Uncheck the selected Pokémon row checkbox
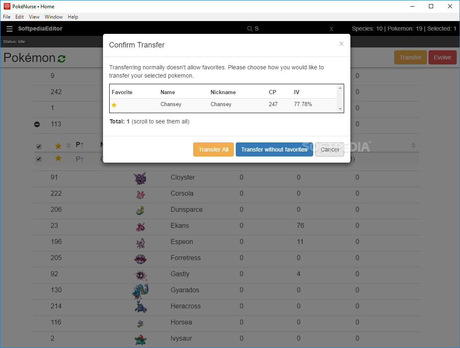Screen dimensions: 460x348 39,159
